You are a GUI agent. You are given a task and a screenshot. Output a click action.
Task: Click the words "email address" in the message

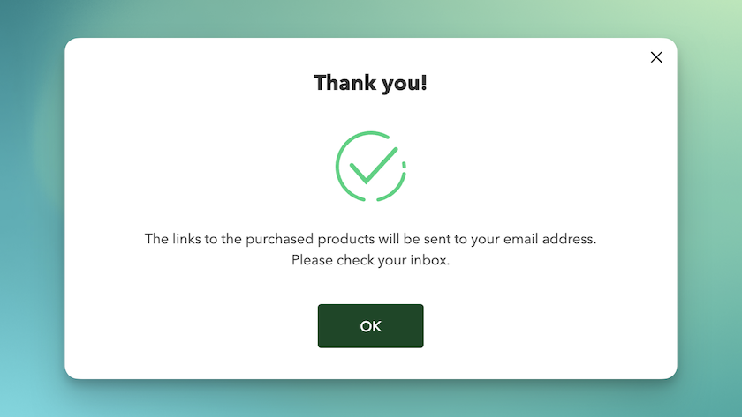[549, 239]
